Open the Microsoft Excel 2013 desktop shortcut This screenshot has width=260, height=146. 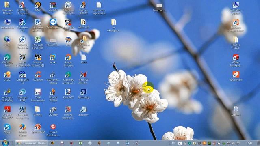click(x=38, y=43)
